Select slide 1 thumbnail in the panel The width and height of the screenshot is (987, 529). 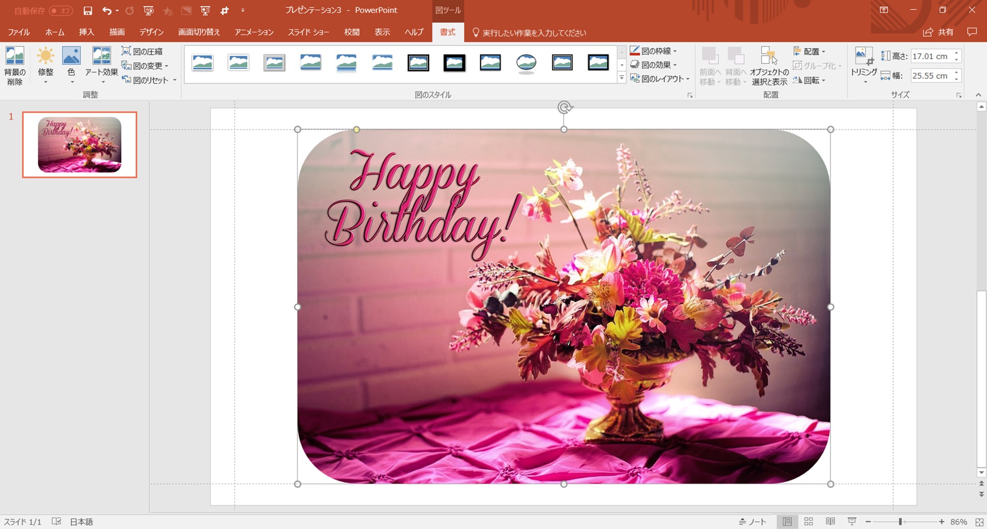tap(80, 145)
